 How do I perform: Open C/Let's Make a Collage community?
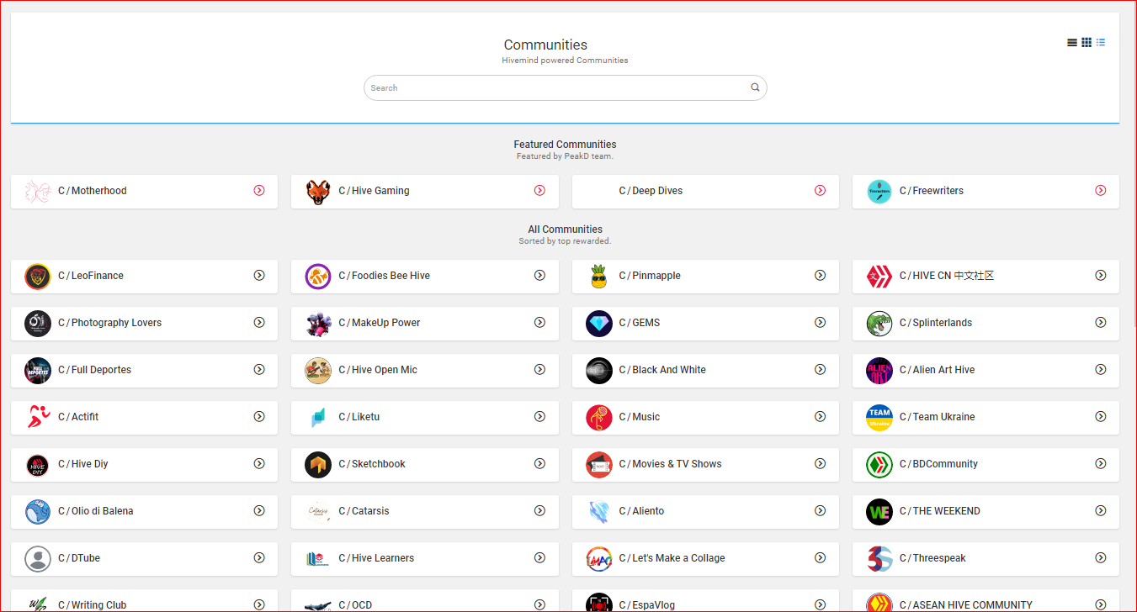coord(672,558)
